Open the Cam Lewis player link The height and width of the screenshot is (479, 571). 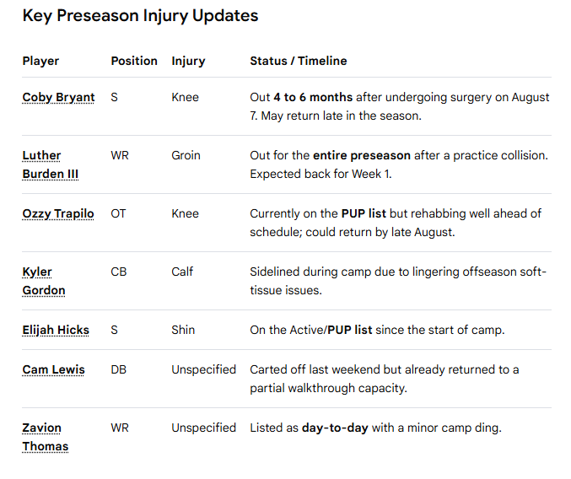click(53, 369)
